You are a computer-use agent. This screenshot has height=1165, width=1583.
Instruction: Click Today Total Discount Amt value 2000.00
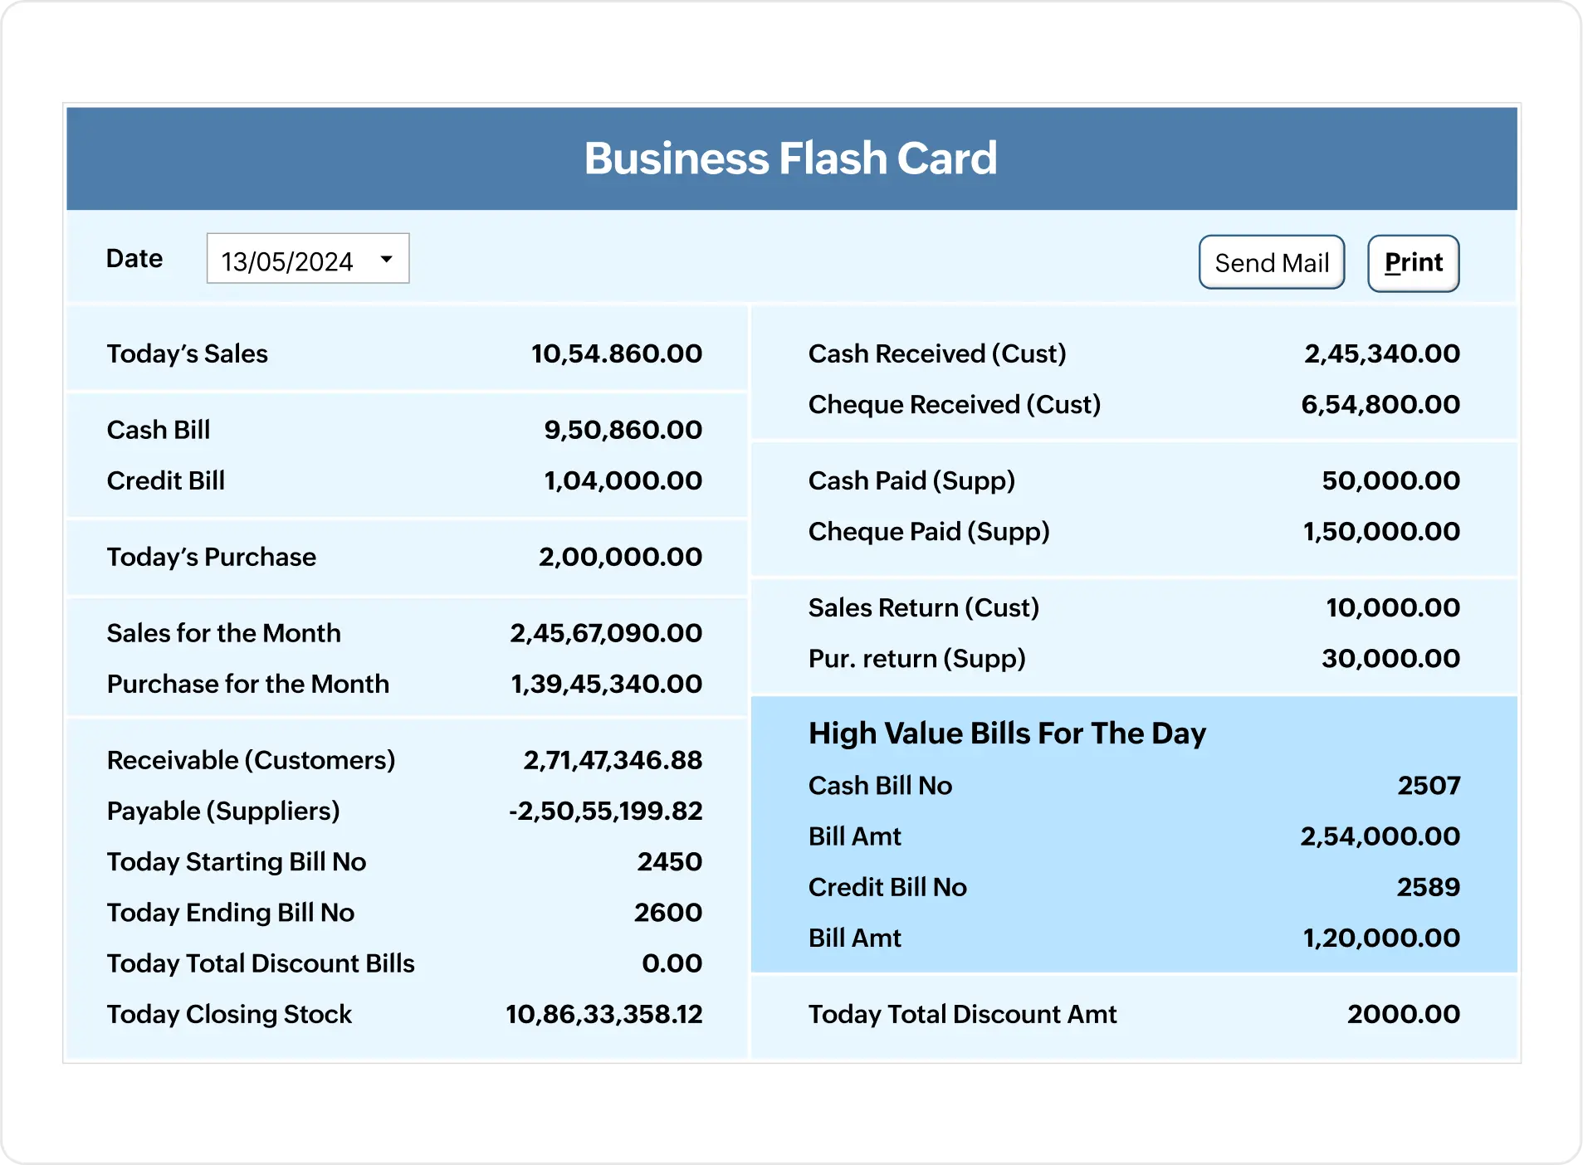(1403, 1014)
